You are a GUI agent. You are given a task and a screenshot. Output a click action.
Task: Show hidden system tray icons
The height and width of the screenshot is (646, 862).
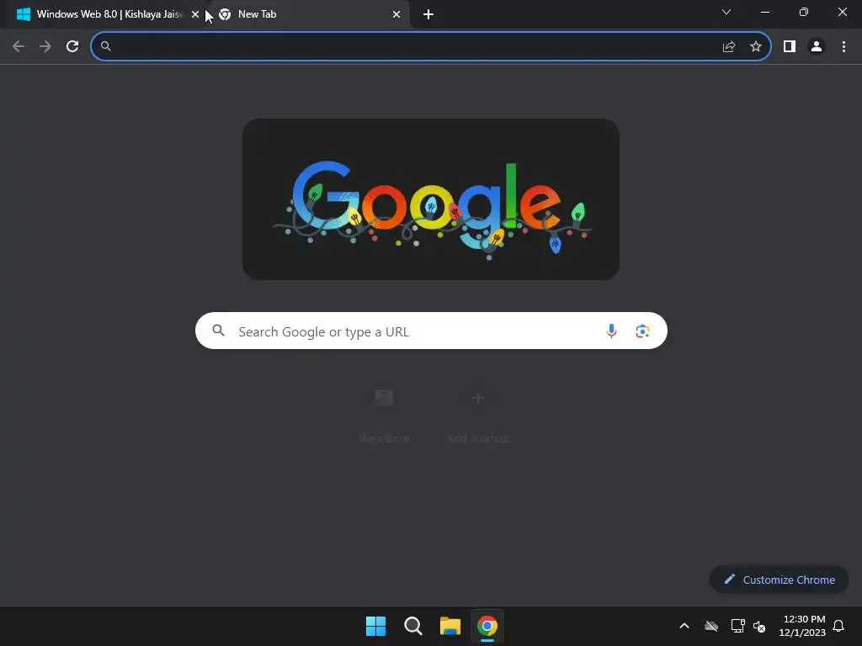click(684, 626)
